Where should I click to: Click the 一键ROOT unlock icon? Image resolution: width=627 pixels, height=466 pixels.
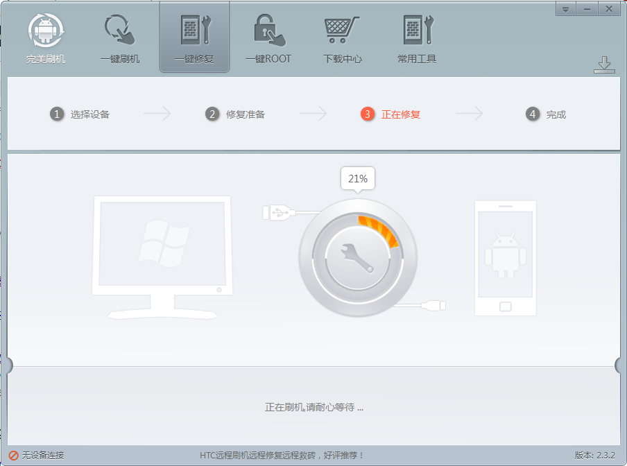point(270,30)
